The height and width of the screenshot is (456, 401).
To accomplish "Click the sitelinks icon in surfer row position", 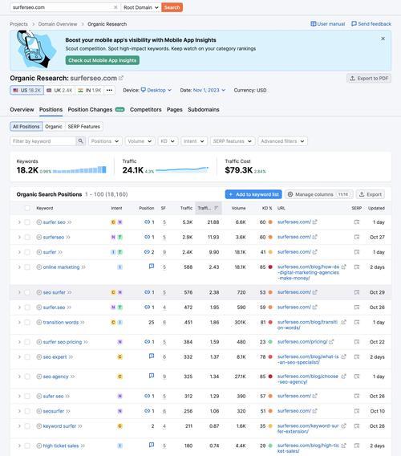I will click(x=147, y=252).
